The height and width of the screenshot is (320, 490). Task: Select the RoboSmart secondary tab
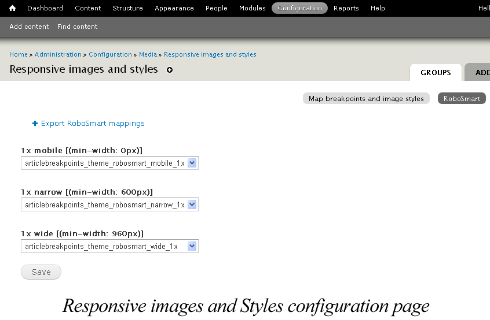coord(462,98)
